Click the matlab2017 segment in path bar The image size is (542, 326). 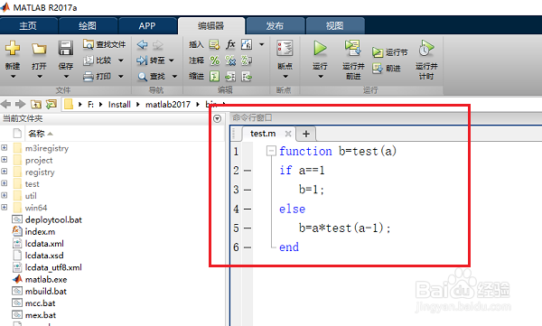pos(168,105)
